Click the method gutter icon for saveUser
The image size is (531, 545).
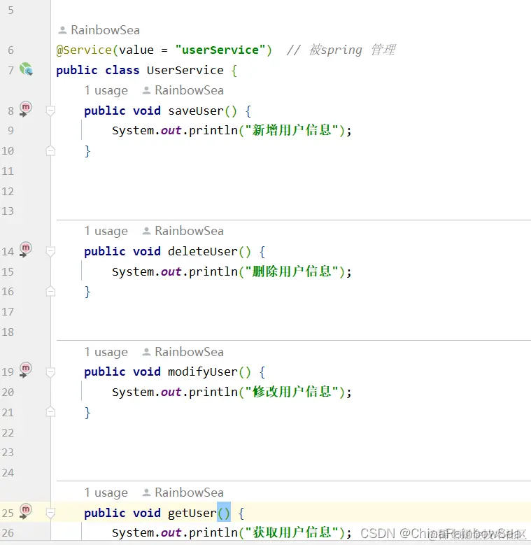tap(25, 109)
